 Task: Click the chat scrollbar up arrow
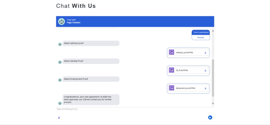pos(213,31)
